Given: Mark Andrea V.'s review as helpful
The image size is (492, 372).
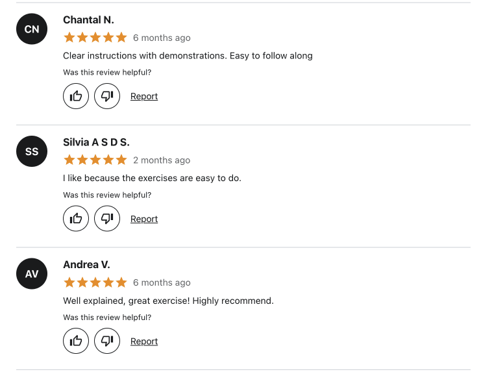Looking at the screenshot, I should pos(76,341).
